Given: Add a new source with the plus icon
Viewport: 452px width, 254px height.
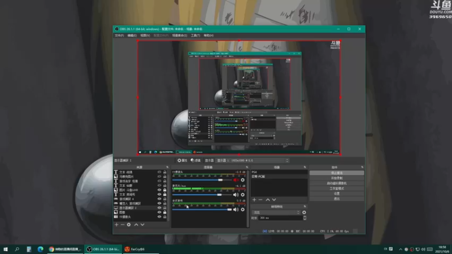Looking at the screenshot, I should coord(116,225).
